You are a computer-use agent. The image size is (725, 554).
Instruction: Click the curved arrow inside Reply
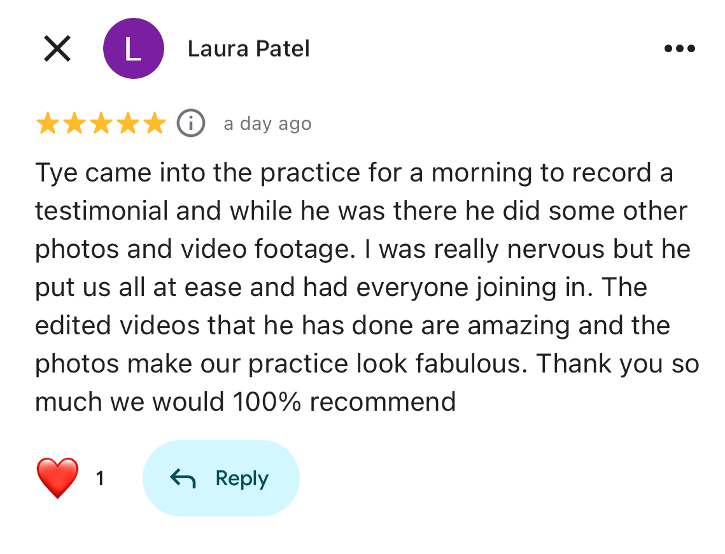183,478
